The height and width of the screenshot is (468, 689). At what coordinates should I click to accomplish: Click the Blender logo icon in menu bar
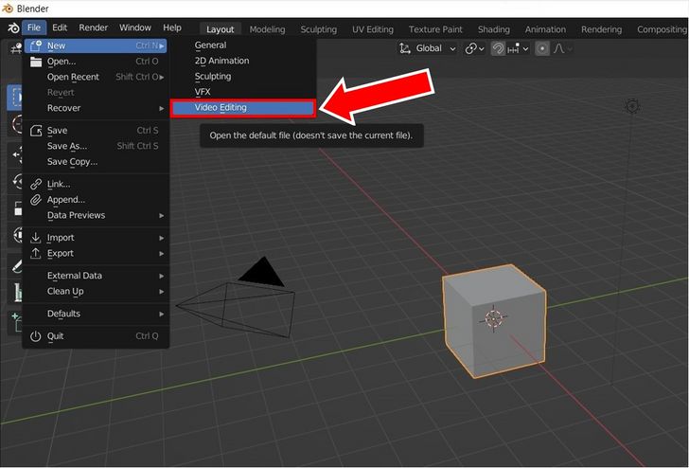click(13, 27)
